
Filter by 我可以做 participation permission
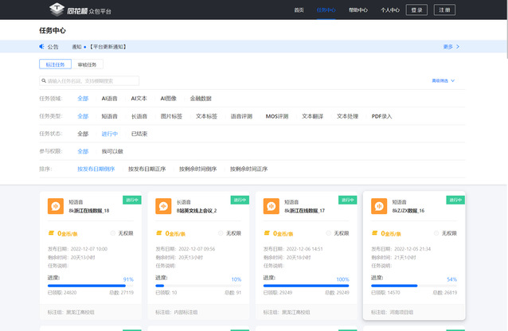click(112, 151)
